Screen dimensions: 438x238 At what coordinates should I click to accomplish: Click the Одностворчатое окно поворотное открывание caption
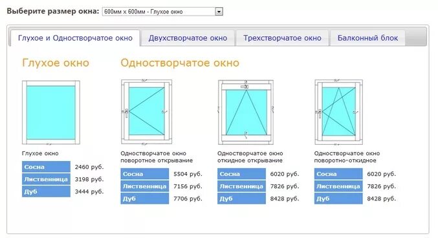157,157
